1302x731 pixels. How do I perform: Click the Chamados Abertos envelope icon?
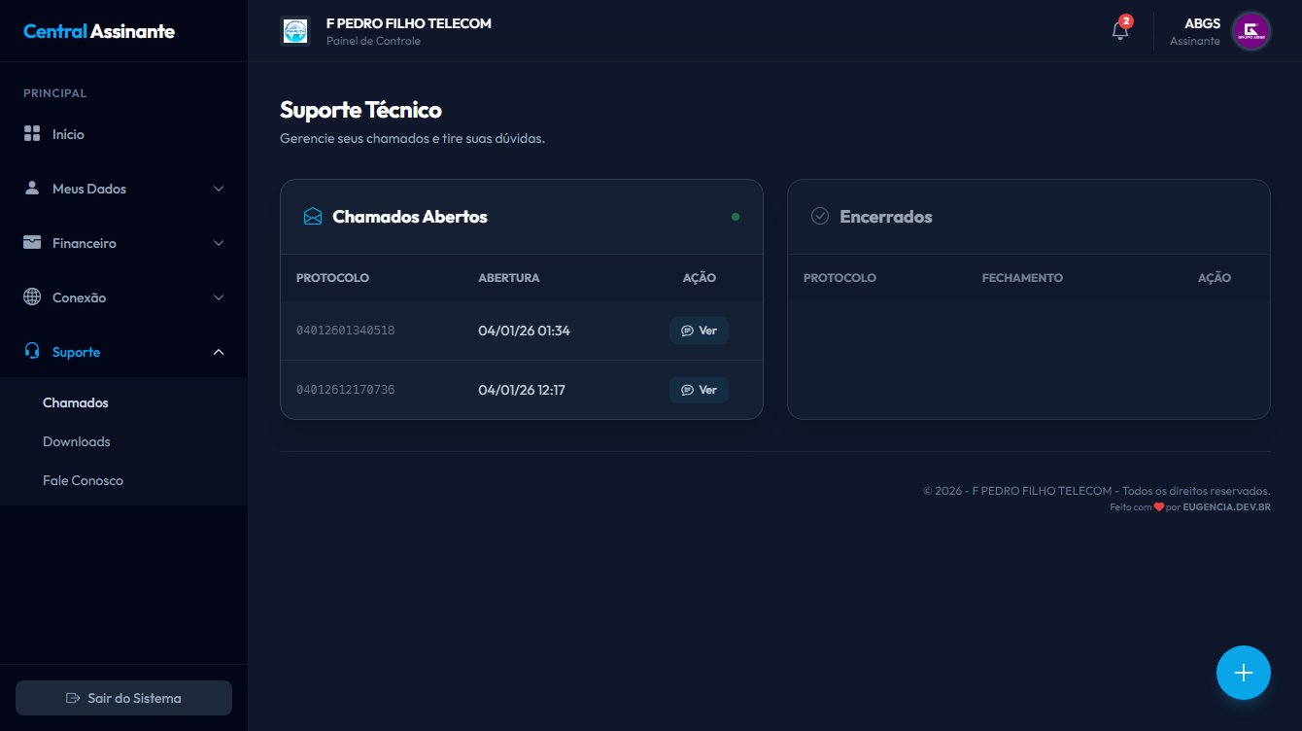point(312,217)
